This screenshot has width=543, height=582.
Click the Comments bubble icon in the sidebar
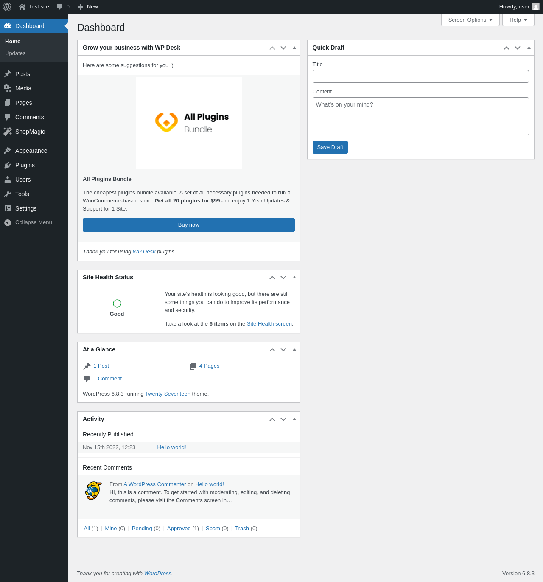point(8,117)
